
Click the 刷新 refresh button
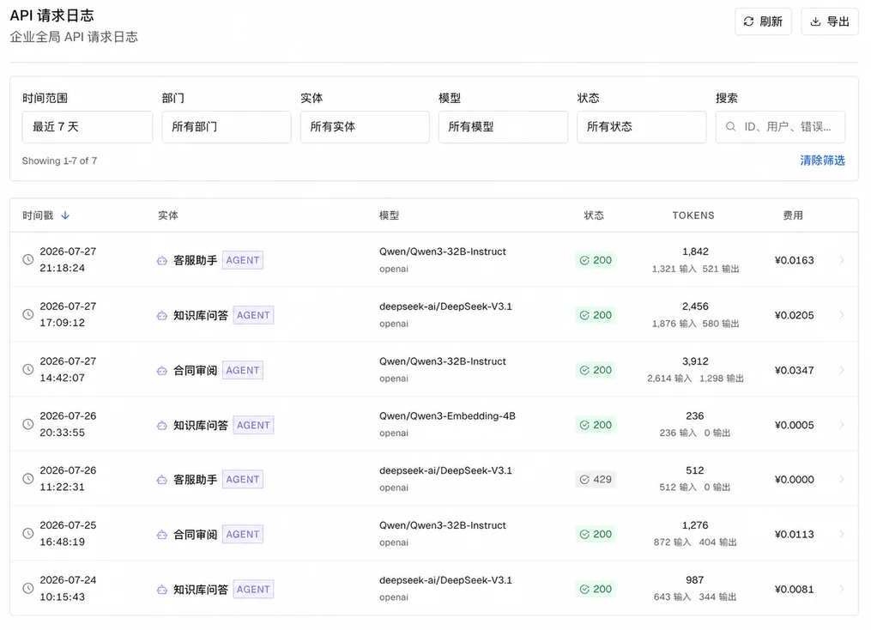point(763,21)
